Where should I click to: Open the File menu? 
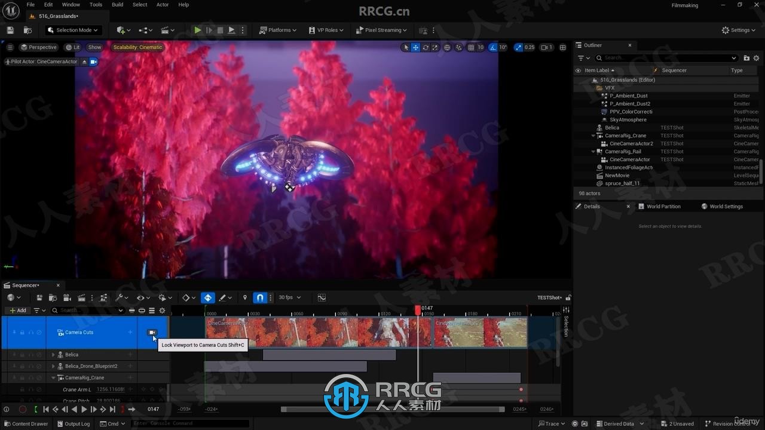pyautogui.click(x=30, y=5)
